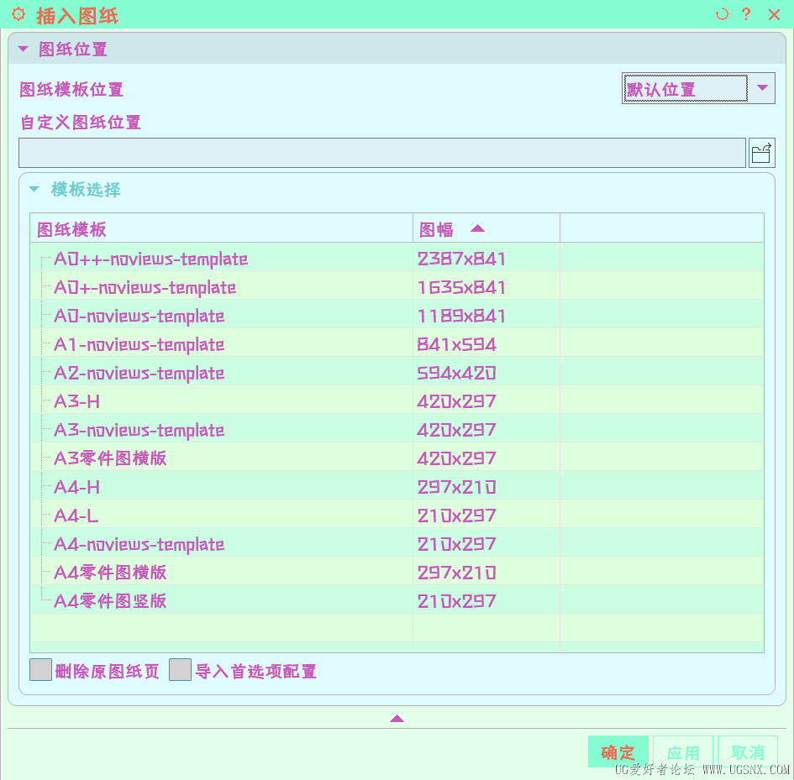Sort by the 图幅 column header
This screenshot has height=780, width=794.
tap(486, 228)
